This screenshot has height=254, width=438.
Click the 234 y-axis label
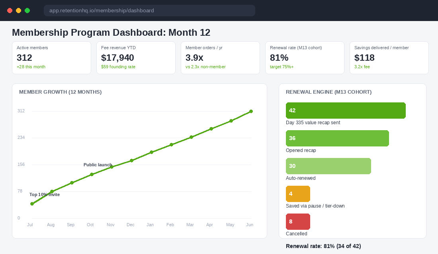(21, 138)
